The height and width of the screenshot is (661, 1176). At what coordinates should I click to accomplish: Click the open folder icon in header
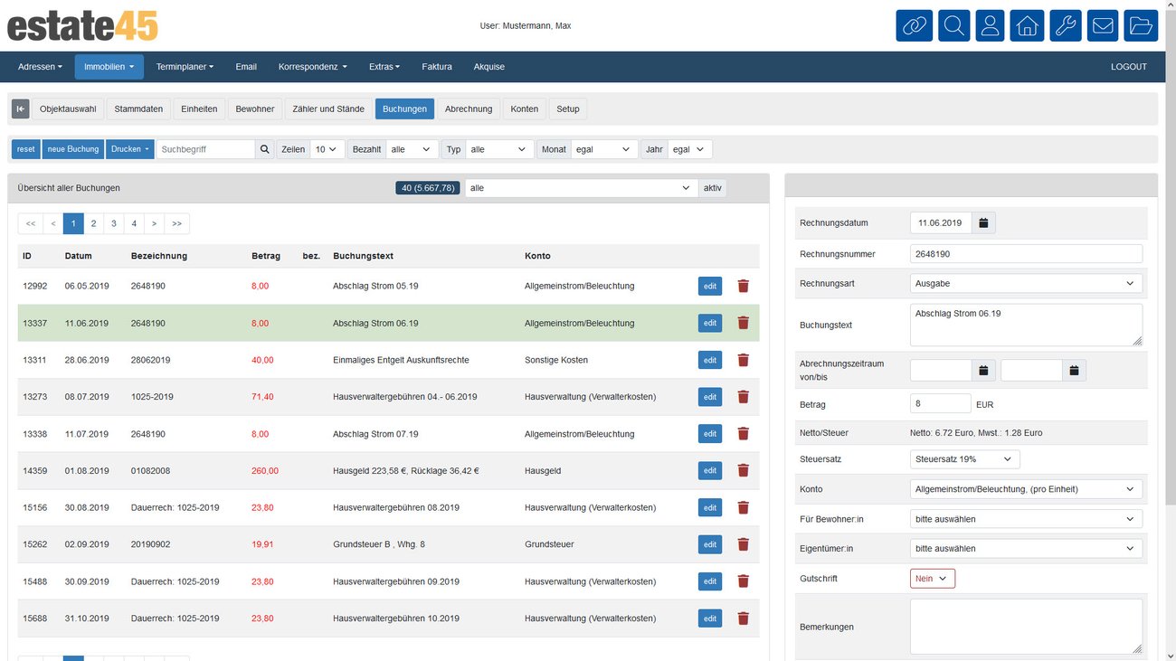[x=1141, y=25]
